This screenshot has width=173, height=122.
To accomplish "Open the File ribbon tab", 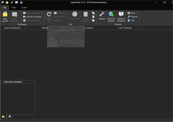I will [5, 8].
